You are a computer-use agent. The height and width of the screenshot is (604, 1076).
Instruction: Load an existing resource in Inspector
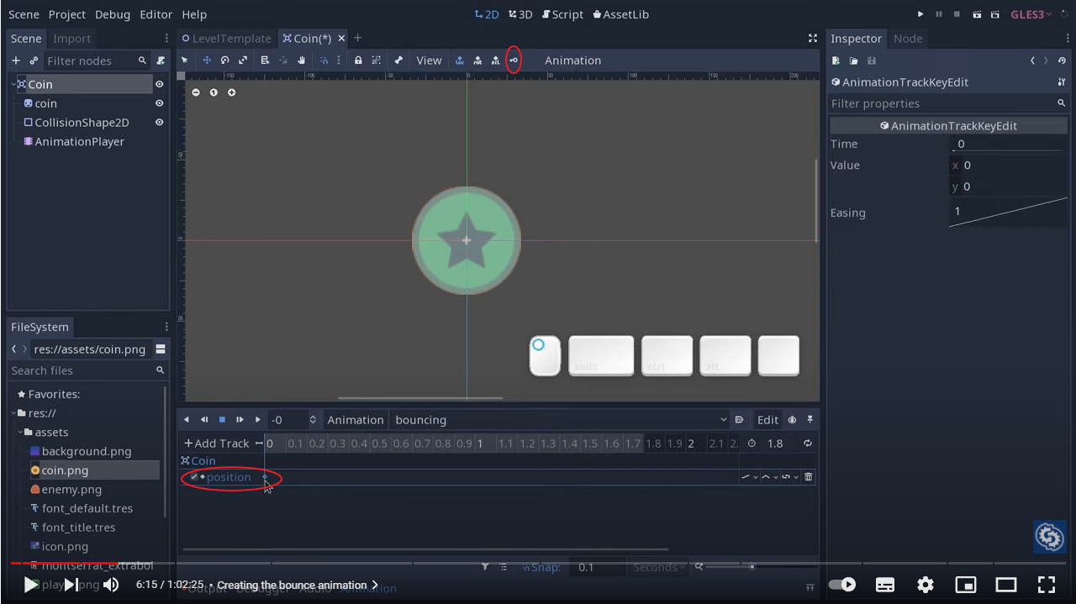pos(853,60)
